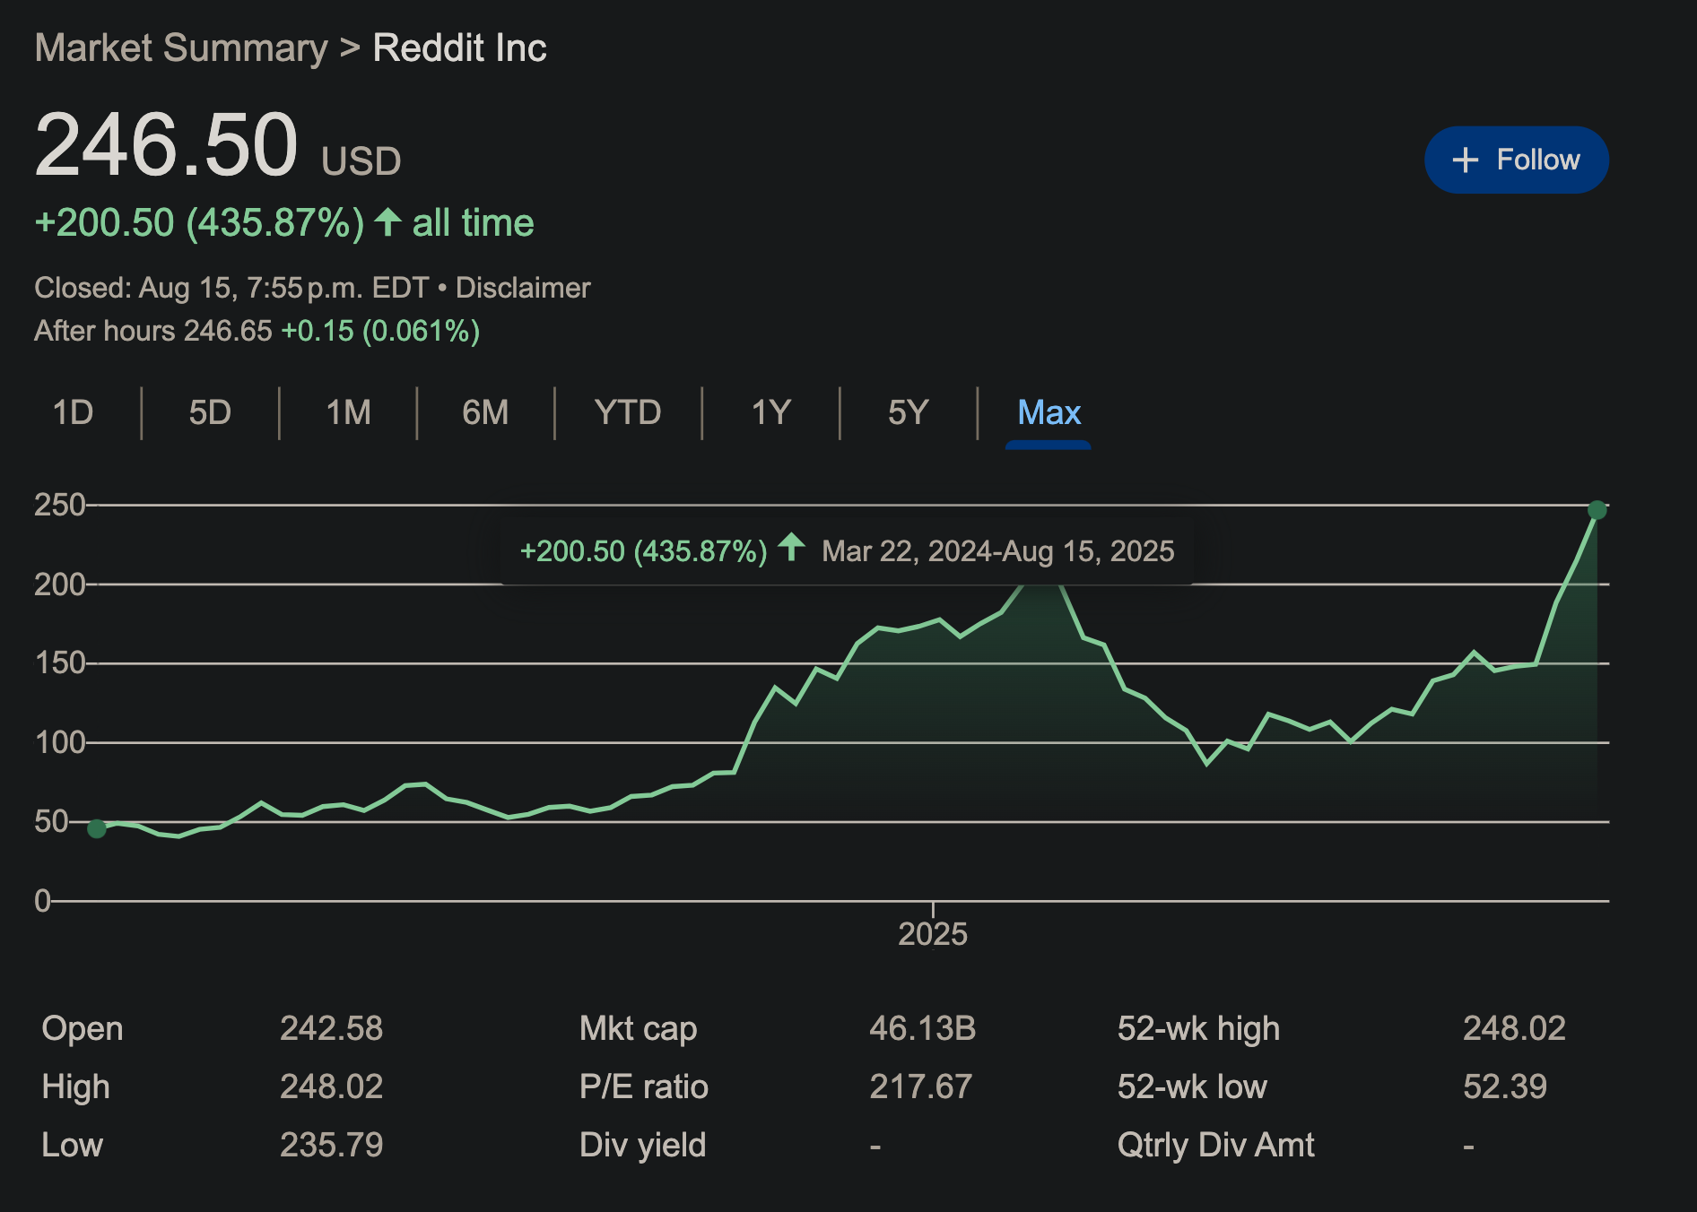Click the Max range tab
This screenshot has width=1697, height=1212.
coord(1049,412)
